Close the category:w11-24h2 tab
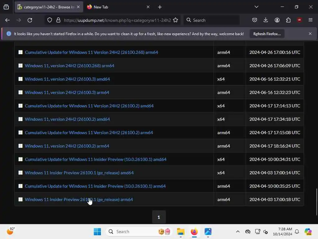This screenshot has height=239, width=318. pyautogui.click(x=78, y=7)
